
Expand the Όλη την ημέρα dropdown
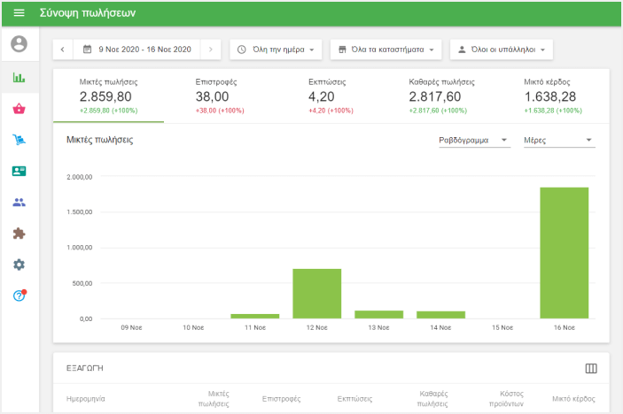pos(276,50)
